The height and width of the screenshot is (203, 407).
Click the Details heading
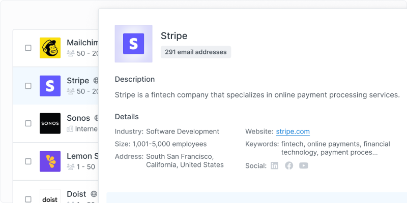tap(127, 117)
